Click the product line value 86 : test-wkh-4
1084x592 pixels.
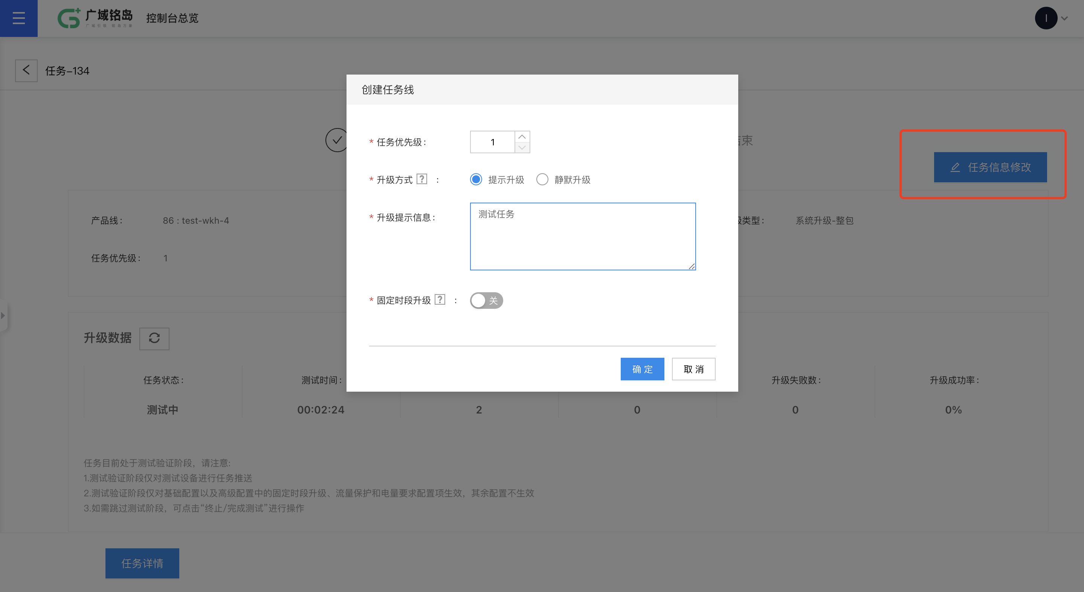pos(196,220)
